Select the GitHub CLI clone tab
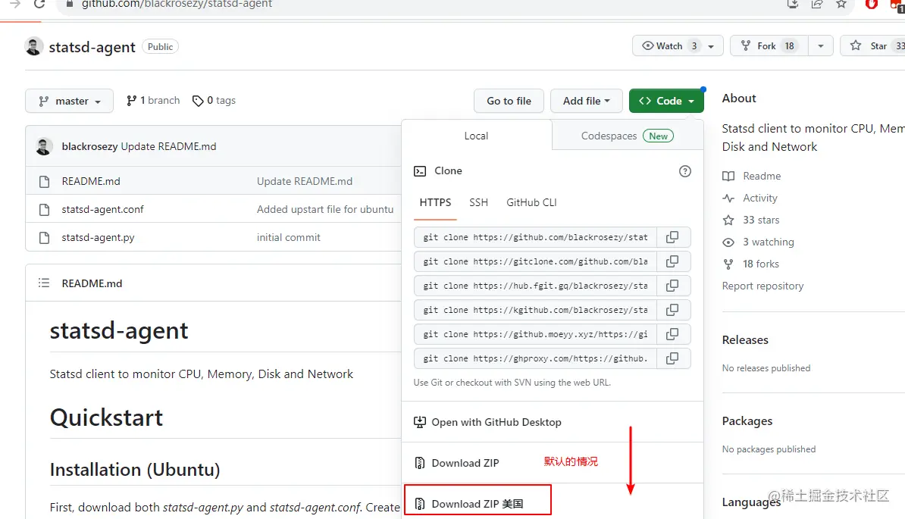The image size is (905, 519). tap(531, 202)
